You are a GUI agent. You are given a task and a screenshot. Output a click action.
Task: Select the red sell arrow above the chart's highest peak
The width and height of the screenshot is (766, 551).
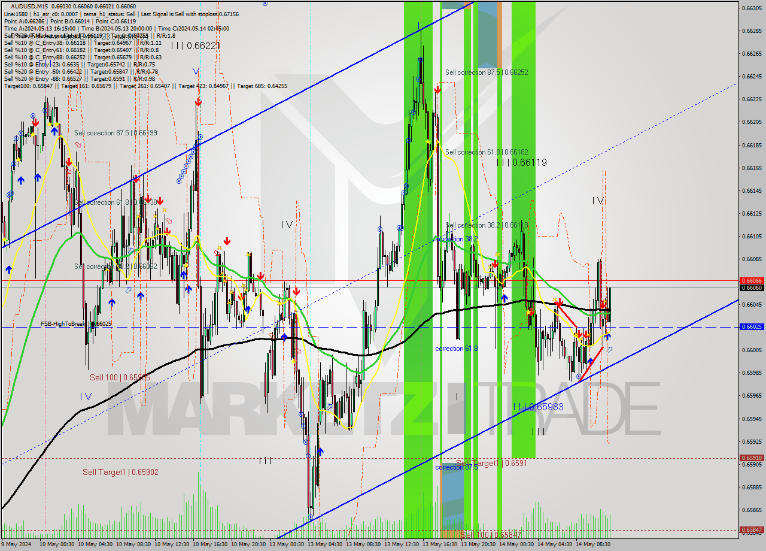[437, 89]
